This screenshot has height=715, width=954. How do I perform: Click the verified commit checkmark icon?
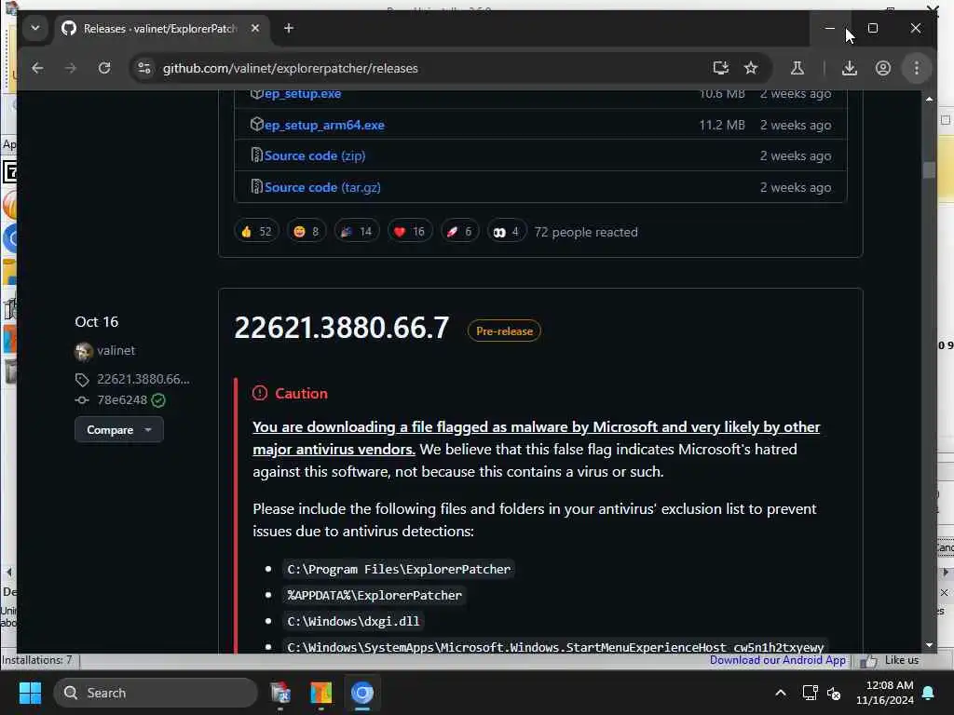[x=158, y=400]
